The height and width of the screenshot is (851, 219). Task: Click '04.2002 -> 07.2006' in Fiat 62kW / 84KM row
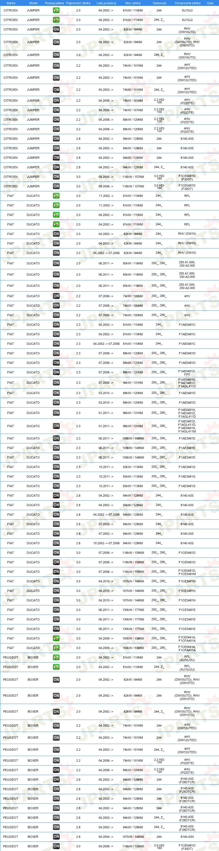106,253
